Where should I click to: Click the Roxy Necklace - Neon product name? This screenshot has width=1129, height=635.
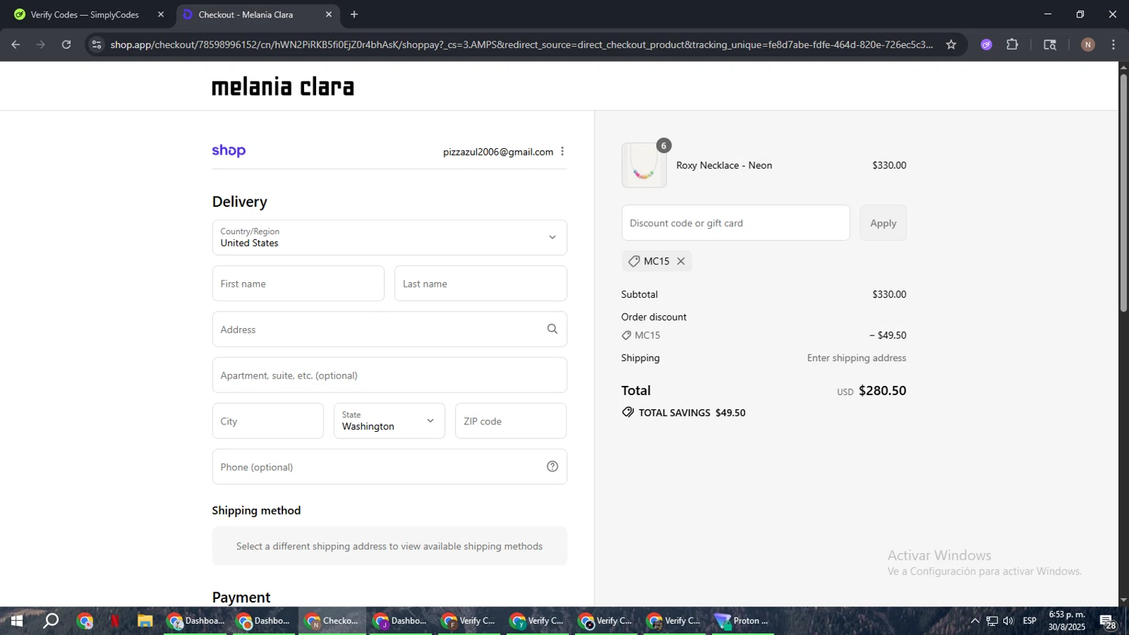724,166
